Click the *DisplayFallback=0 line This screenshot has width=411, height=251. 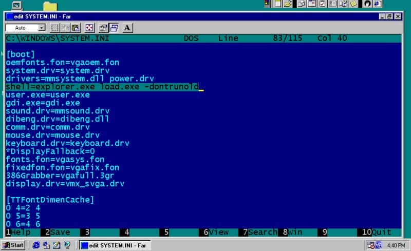(50, 151)
